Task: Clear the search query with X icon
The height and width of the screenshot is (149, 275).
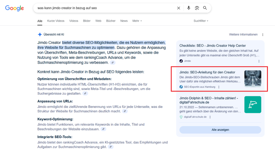Action: (x=179, y=8)
